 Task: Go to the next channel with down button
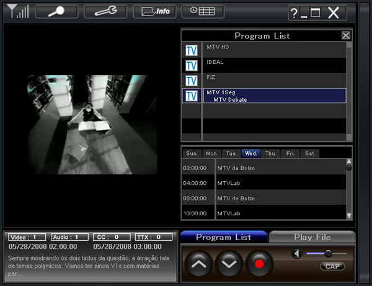pyautogui.click(x=229, y=264)
